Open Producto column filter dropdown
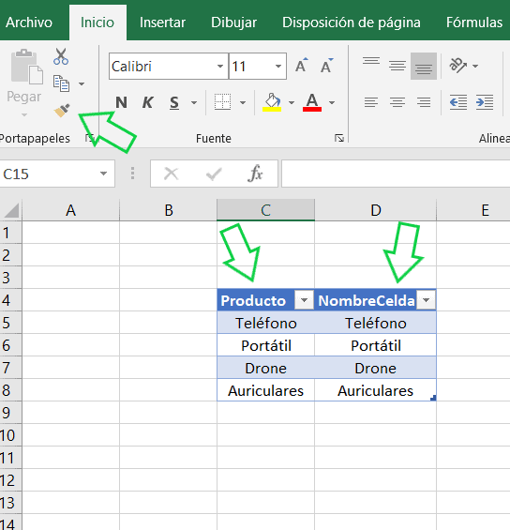510x530 pixels. point(304,300)
